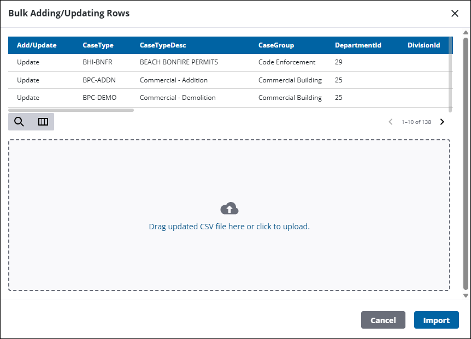Click the table's vertical scrollbar thumb
471x339 pixels.
pos(450,74)
